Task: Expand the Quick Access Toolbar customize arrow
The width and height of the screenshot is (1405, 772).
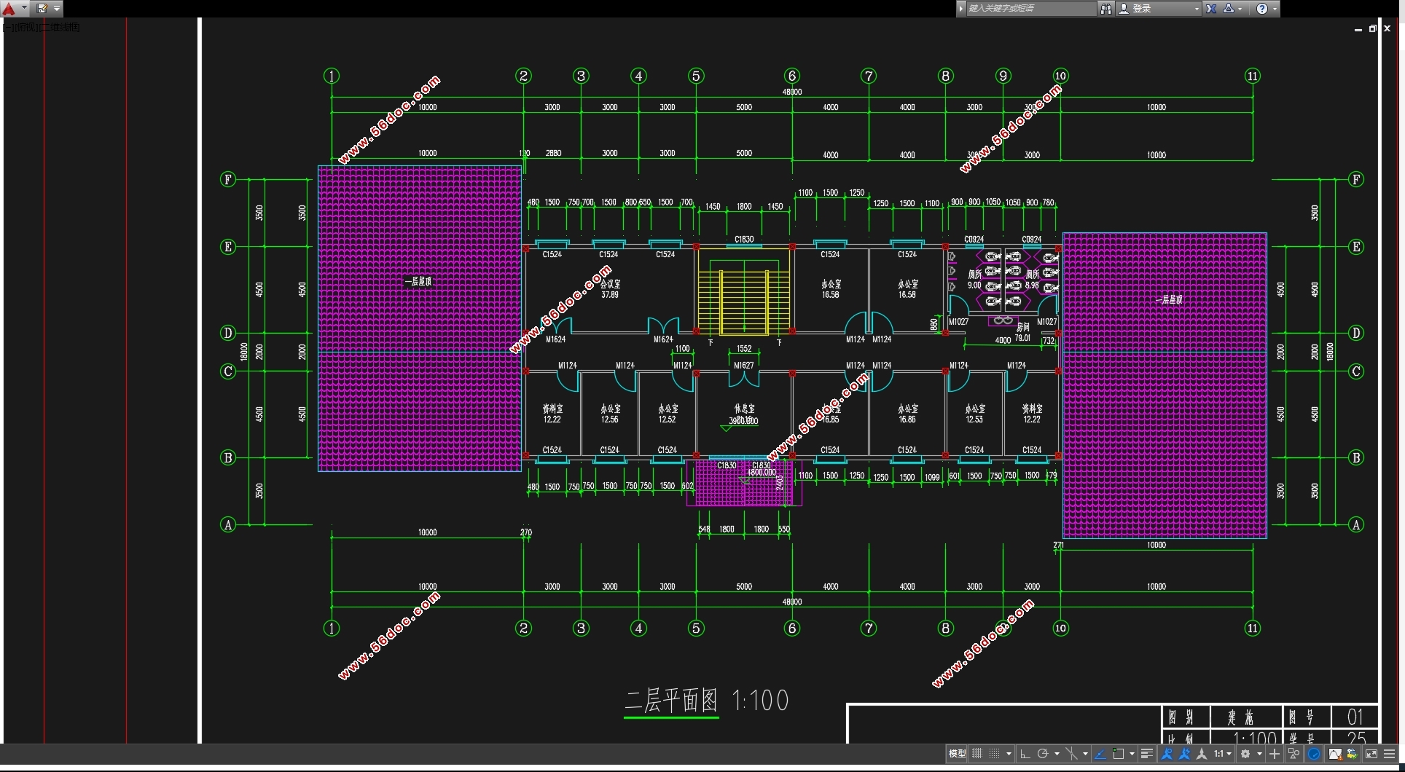Action: 57,9
